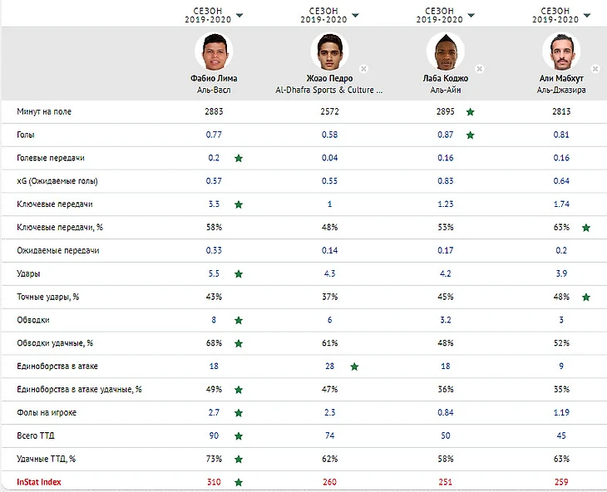The height and width of the screenshot is (492, 607).
Task: Select the xG (Ожидаемые голы) row label
Action: pyautogui.click(x=56, y=180)
